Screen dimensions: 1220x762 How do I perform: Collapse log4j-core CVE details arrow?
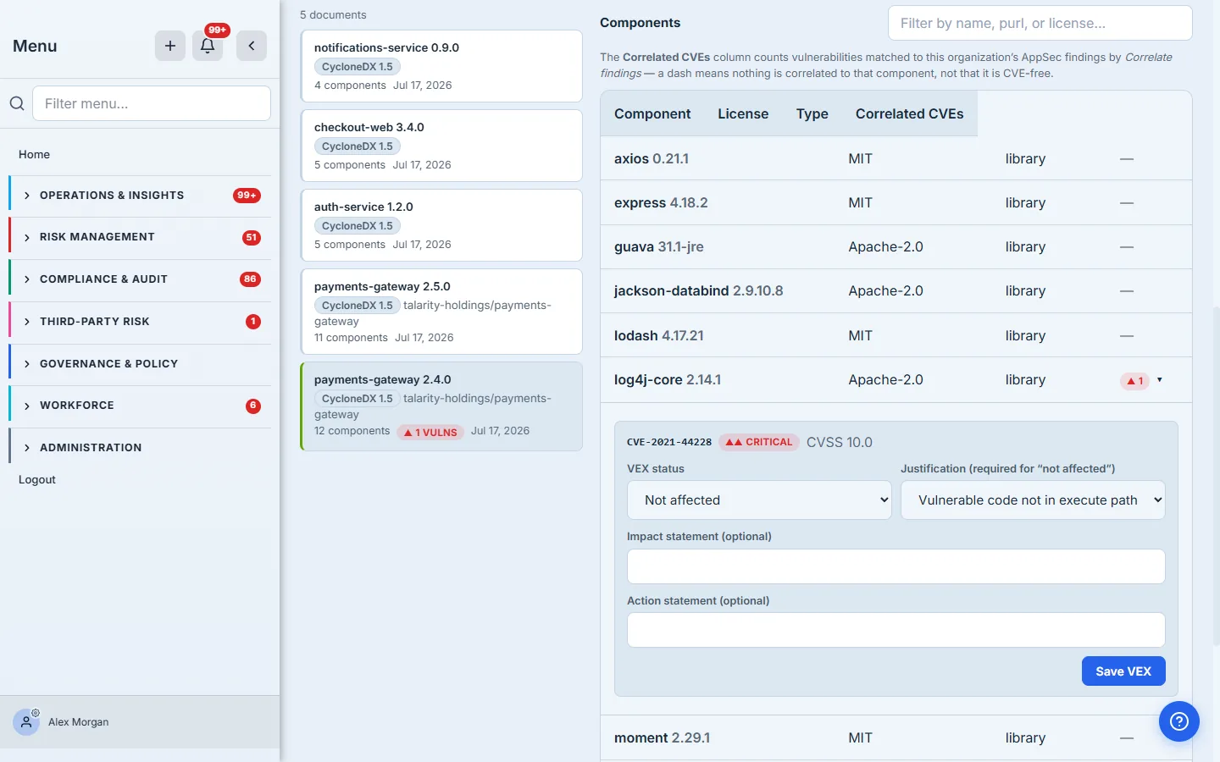pyautogui.click(x=1160, y=380)
